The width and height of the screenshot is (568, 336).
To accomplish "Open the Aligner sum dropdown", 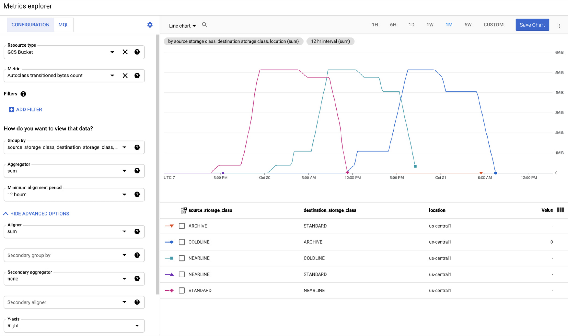I will [124, 231].
